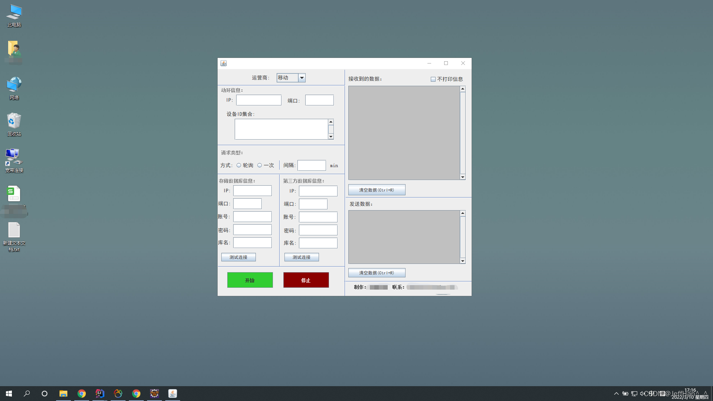Click the scroll-down arrow of 设备ID集合 box

tap(331, 137)
